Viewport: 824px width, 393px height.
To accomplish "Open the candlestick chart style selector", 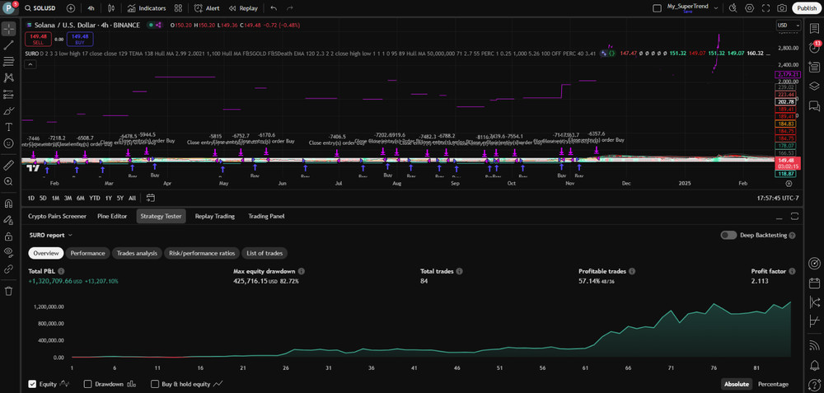I will click(110, 8).
